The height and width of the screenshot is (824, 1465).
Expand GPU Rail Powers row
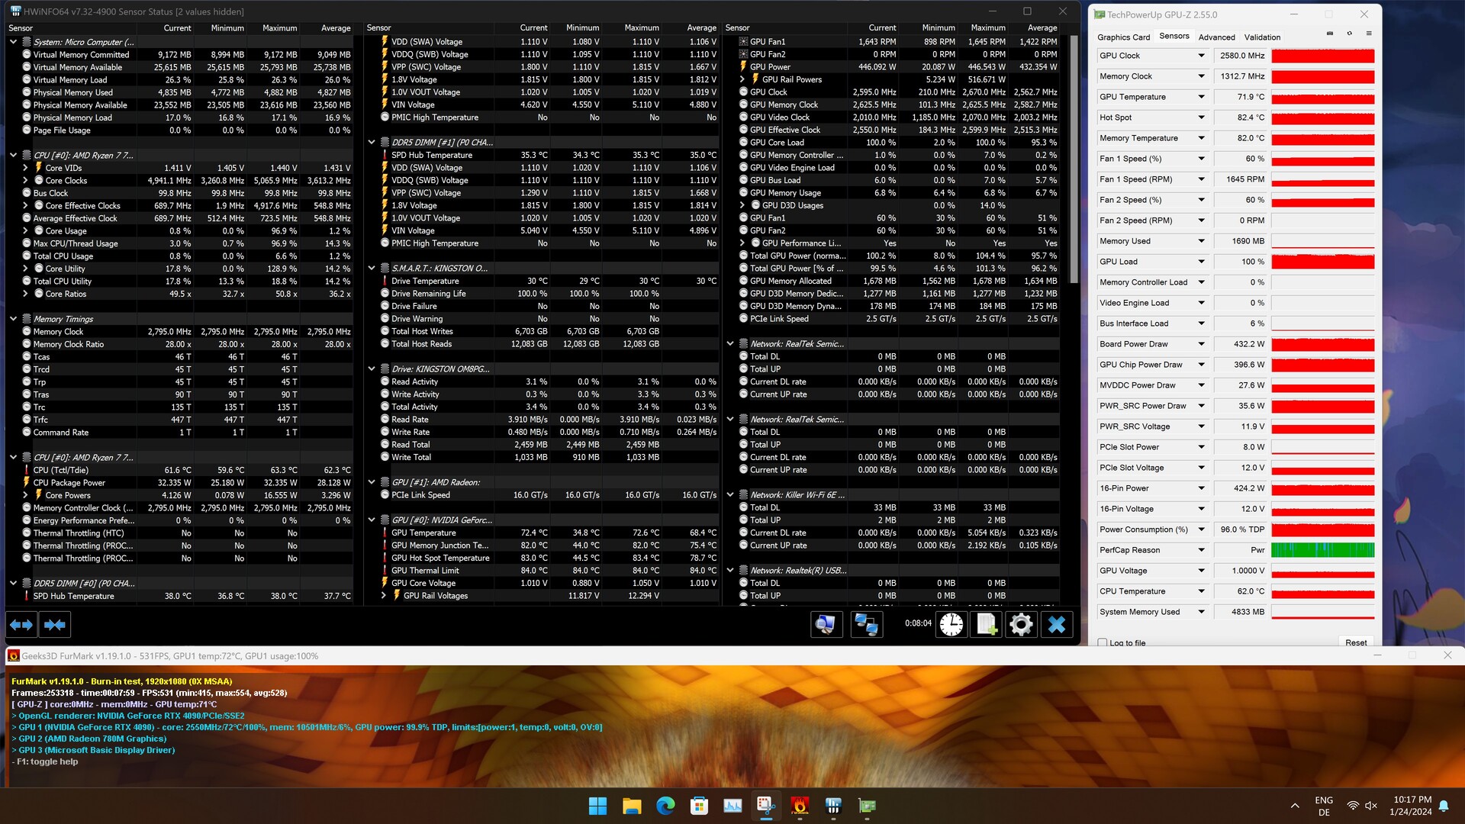point(742,79)
